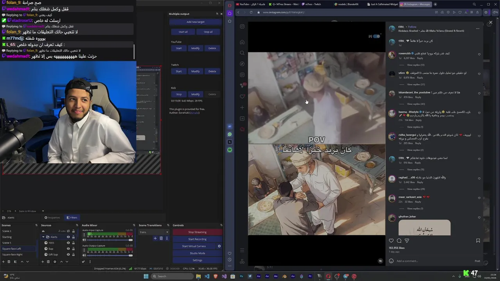
Task: Remove scene transition with trash icon
Action: point(161,238)
